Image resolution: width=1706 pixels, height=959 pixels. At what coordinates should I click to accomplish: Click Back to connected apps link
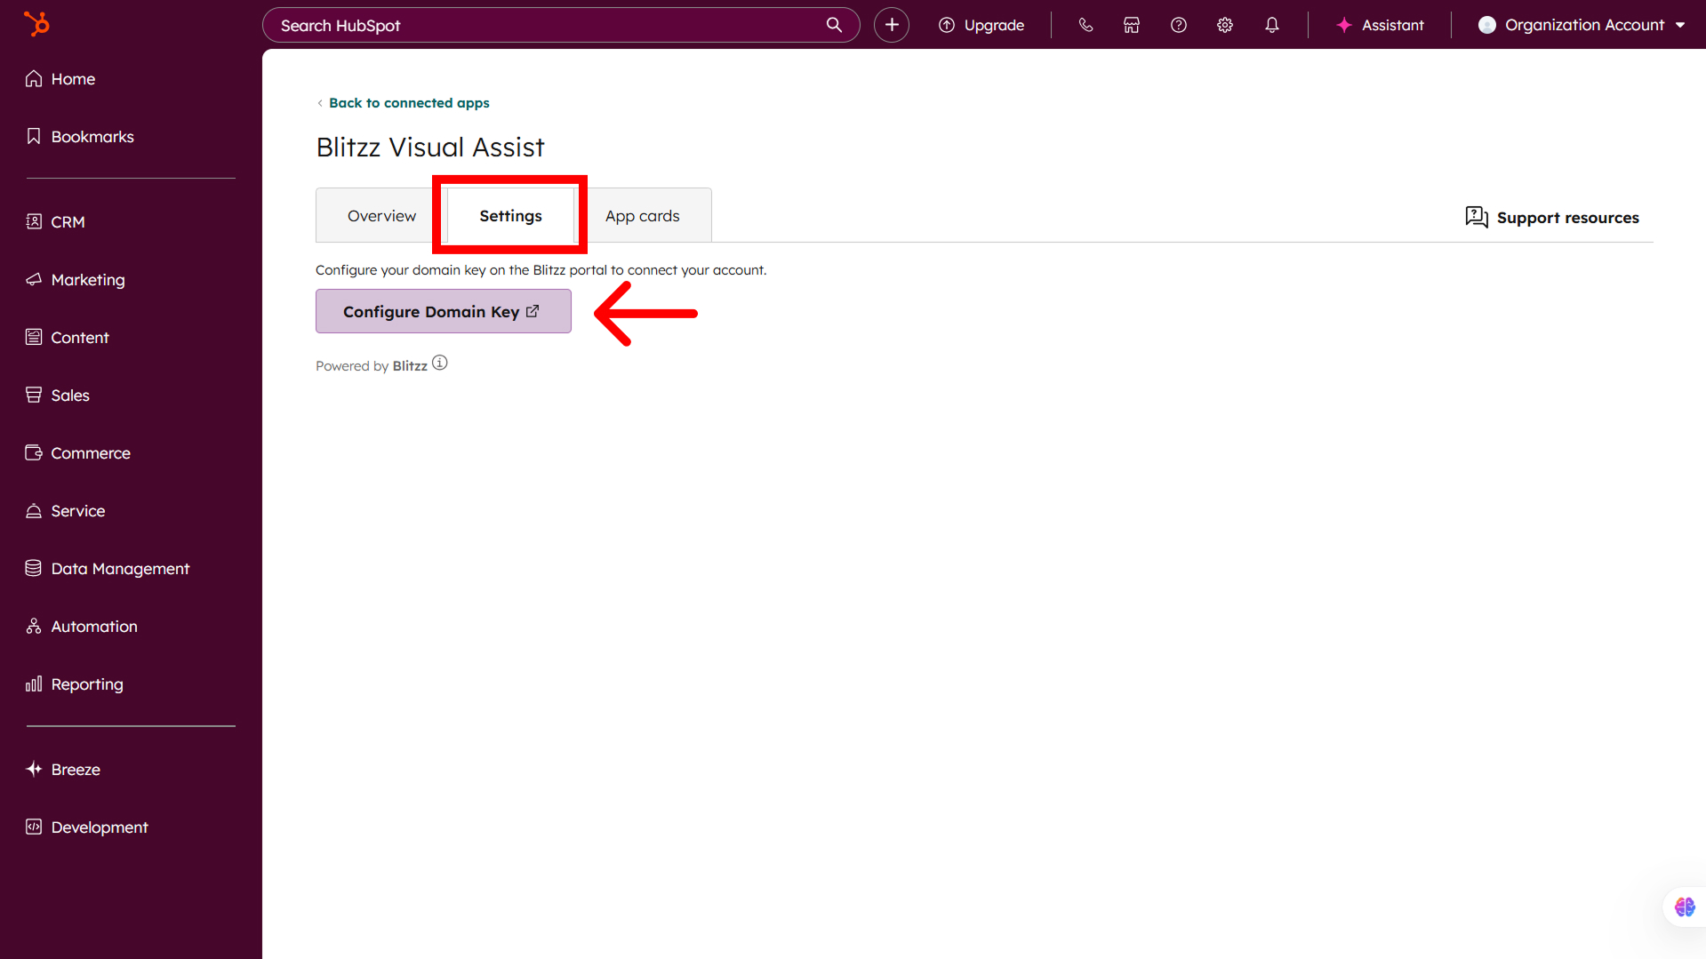[x=409, y=103]
